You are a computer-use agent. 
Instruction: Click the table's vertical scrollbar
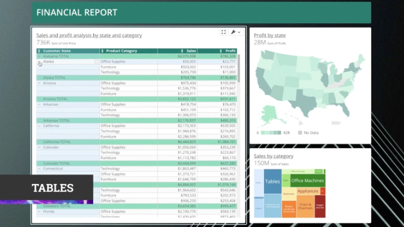[x=239, y=68]
